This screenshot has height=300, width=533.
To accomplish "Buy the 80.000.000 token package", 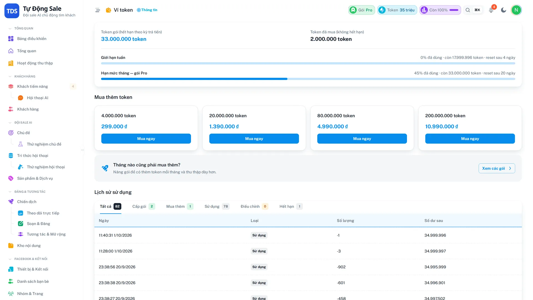I will 362,139.
